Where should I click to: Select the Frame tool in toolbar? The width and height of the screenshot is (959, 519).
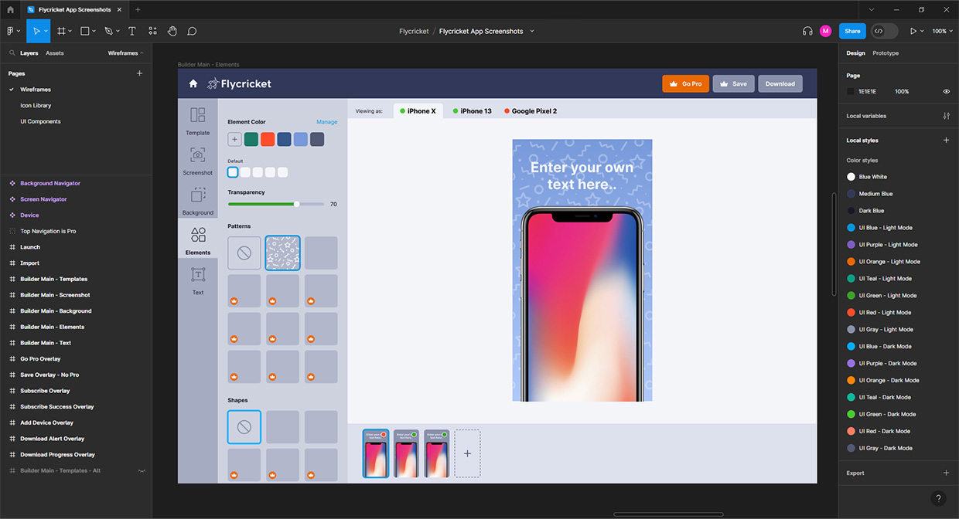click(61, 31)
